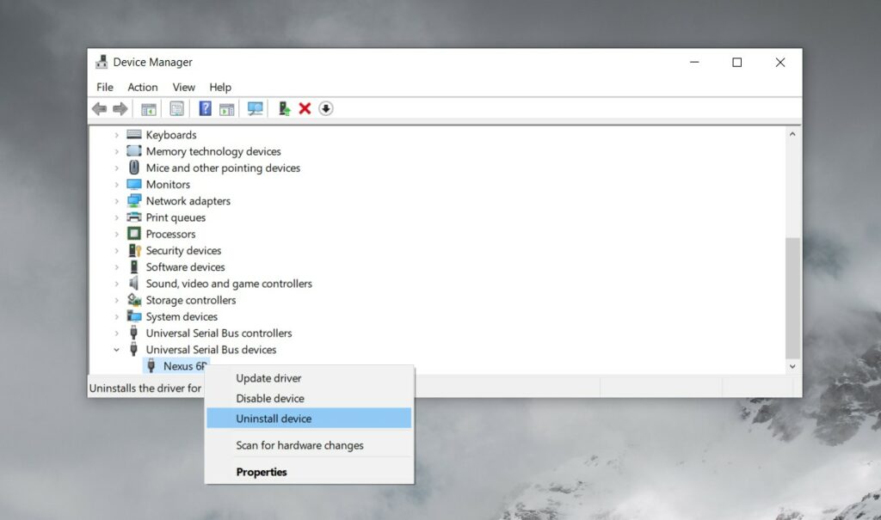This screenshot has width=881, height=520.
Task: Open the View menu
Action: coord(183,87)
